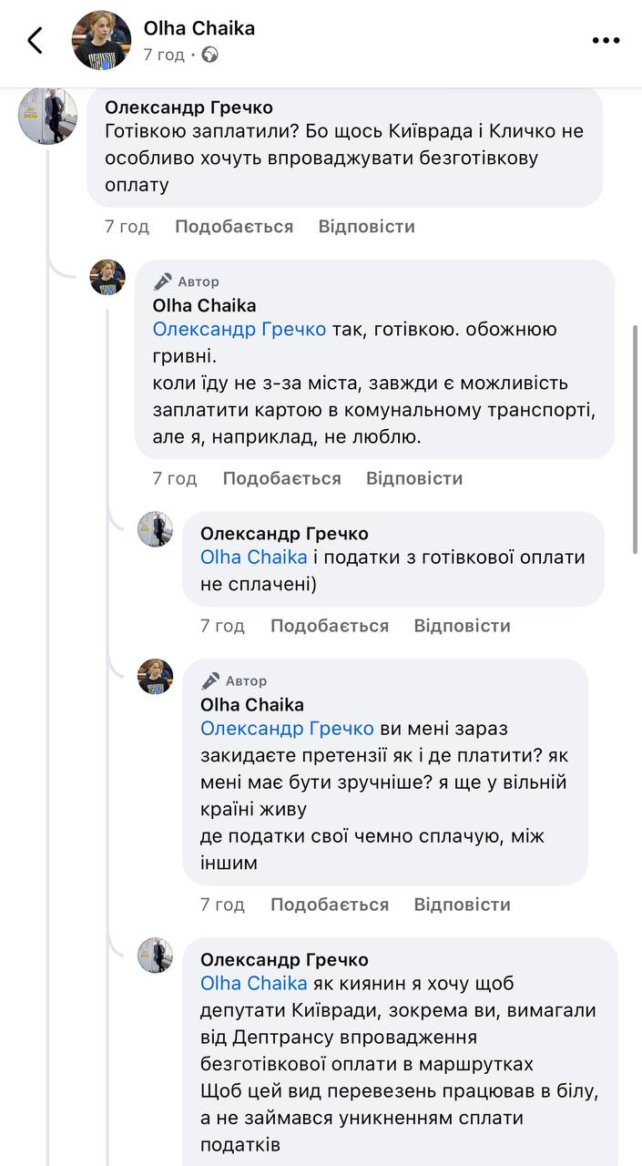Open the Olha Chaika name in the header
The height and width of the screenshot is (1166, 642).
point(199,28)
